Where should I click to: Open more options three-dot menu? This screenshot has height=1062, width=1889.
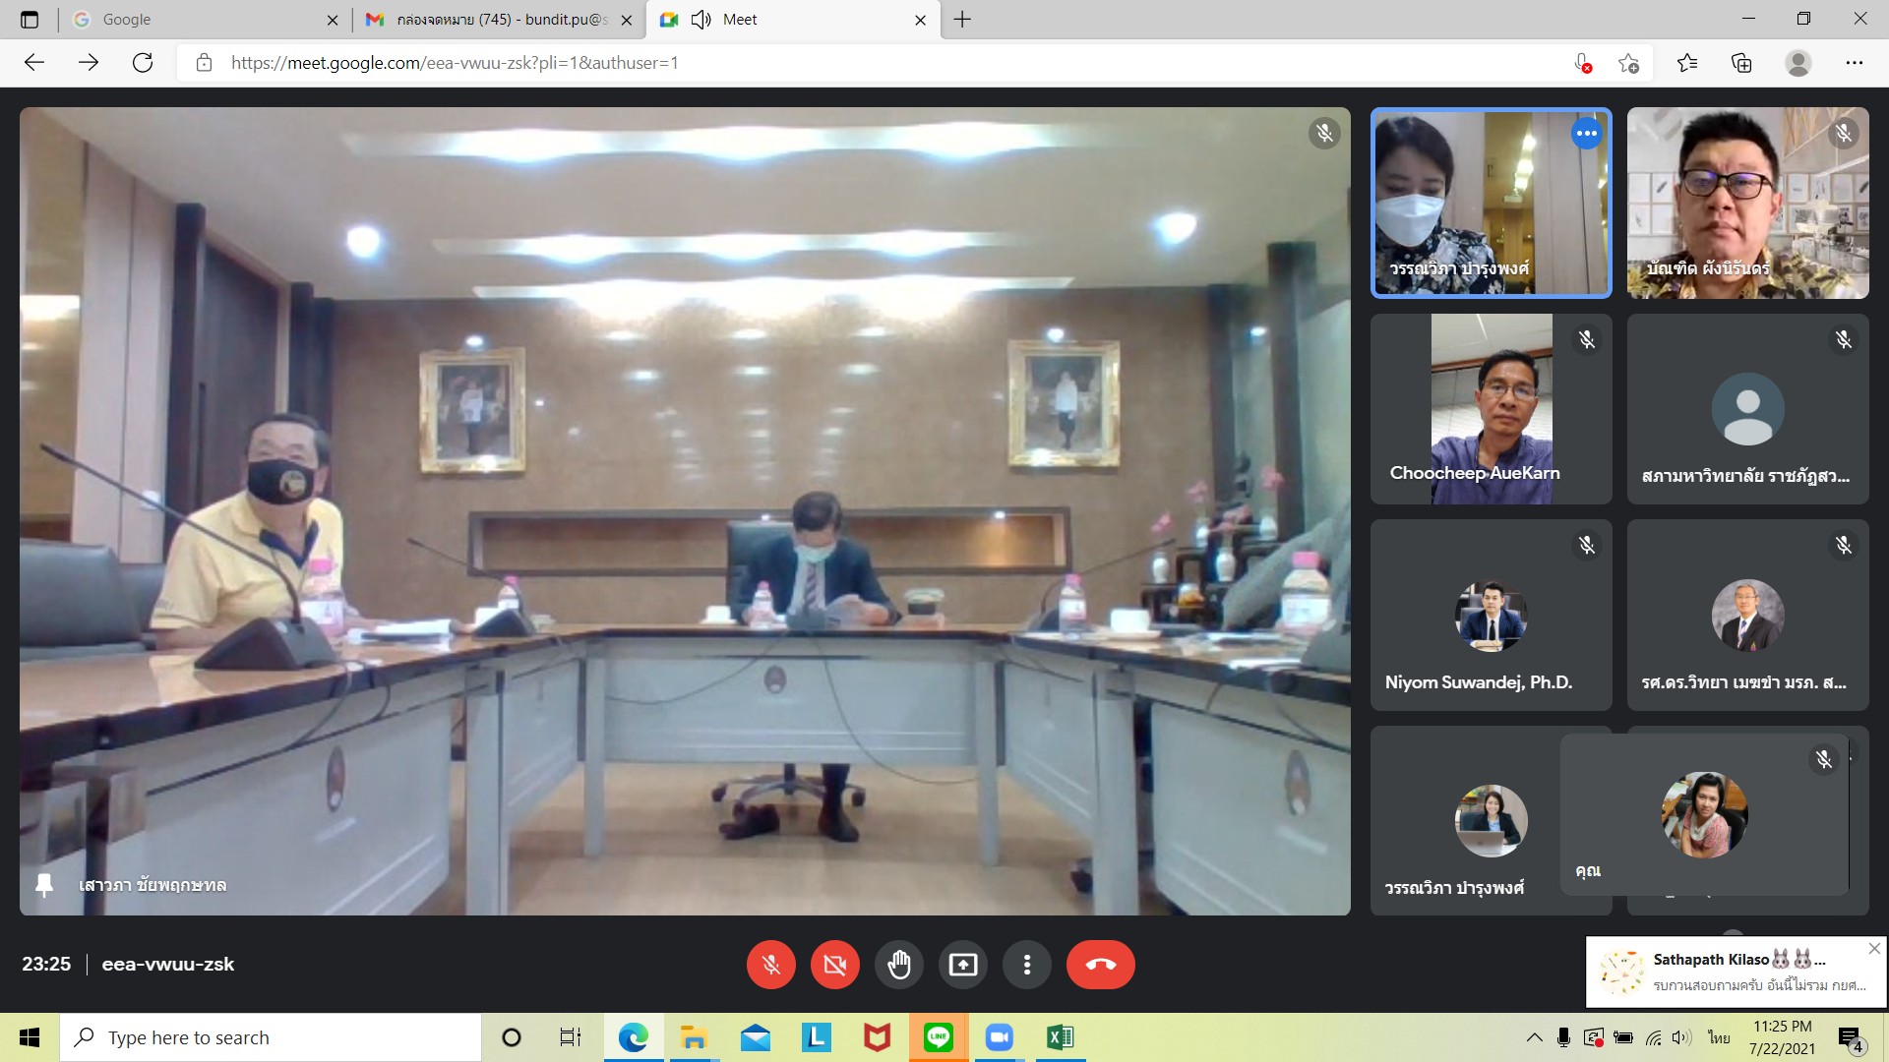point(1026,965)
